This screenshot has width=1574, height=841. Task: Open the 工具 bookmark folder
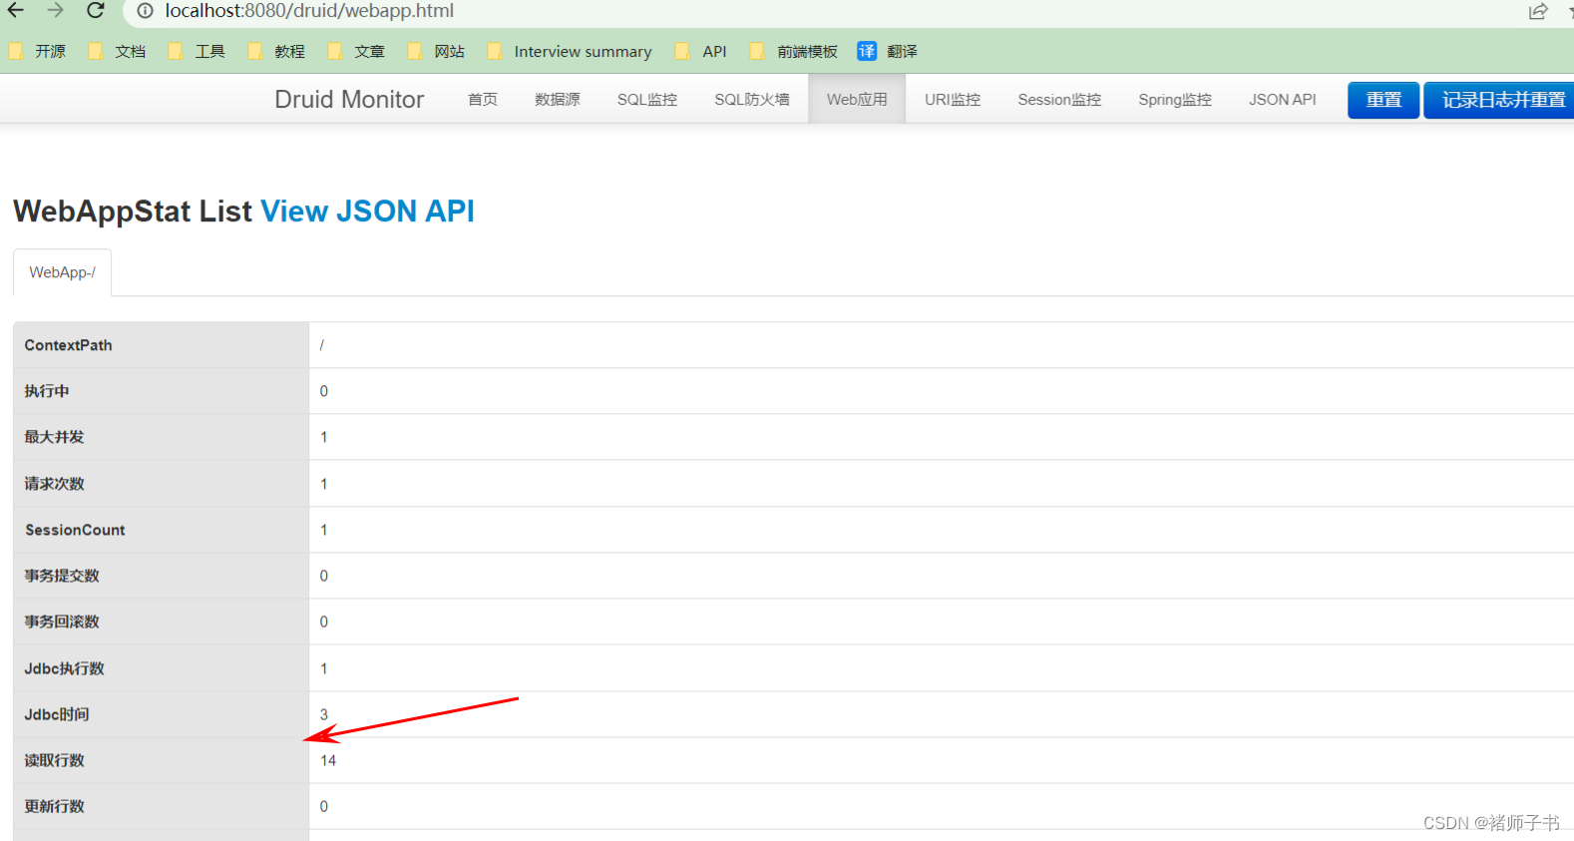tap(197, 51)
